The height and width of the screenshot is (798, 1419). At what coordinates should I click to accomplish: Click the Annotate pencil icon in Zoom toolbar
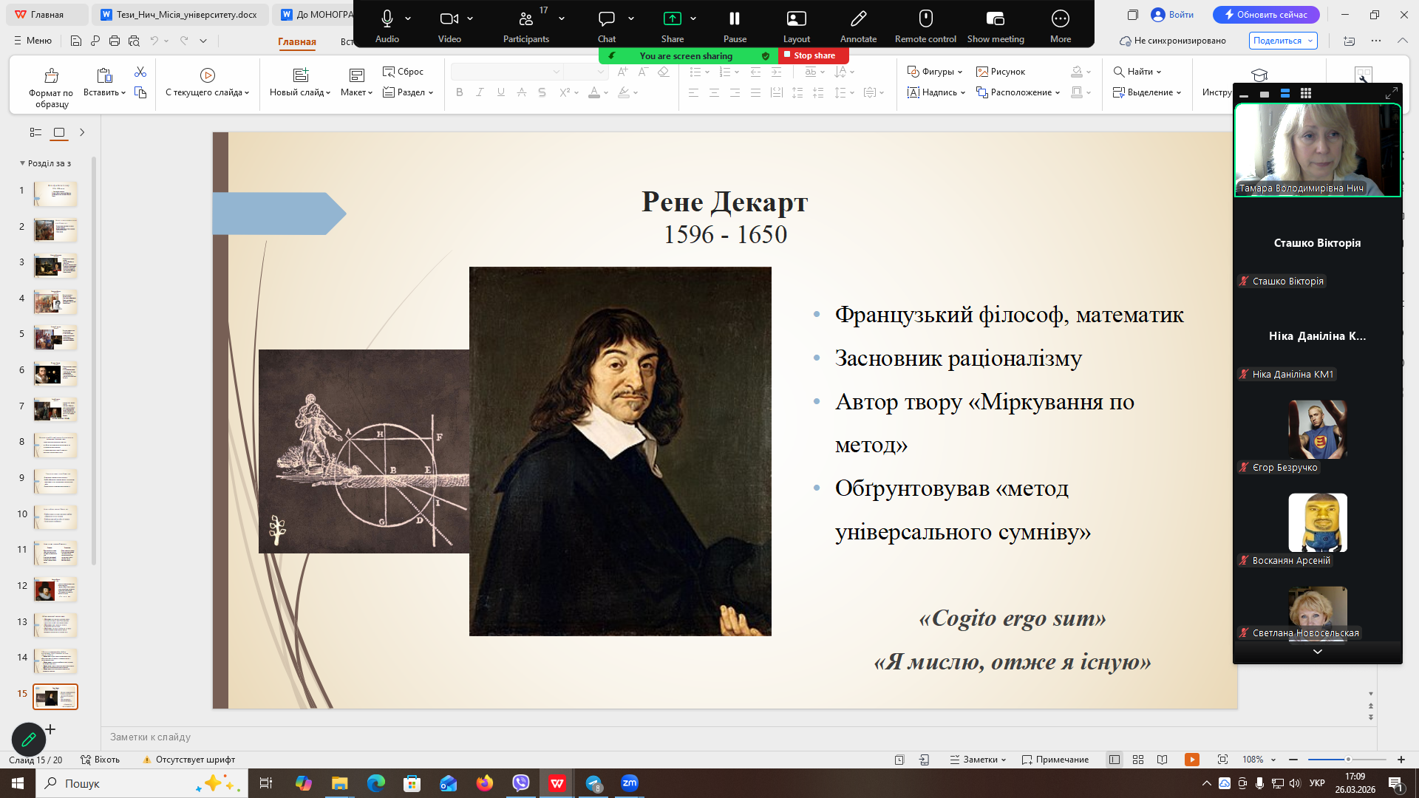tap(858, 19)
